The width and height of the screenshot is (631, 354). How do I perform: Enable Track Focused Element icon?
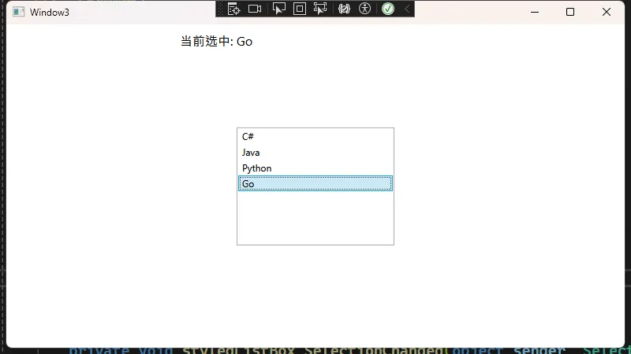[320, 9]
